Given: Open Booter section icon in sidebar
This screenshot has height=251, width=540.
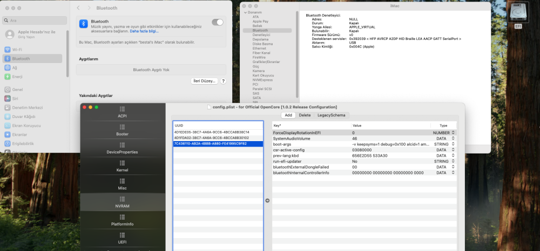Looking at the screenshot, I should (x=122, y=127).
